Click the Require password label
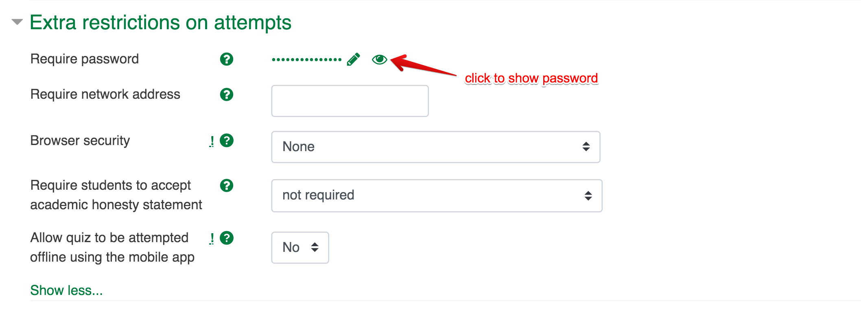861x312 pixels. pyautogui.click(x=85, y=59)
